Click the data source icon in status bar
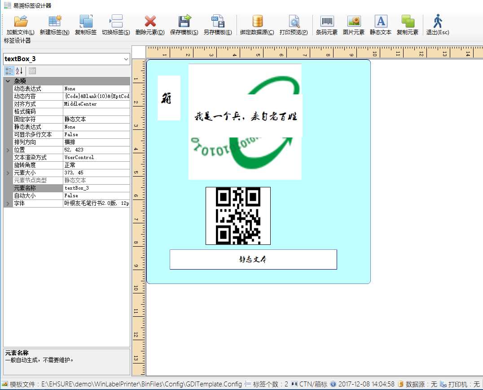This screenshot has height=390, width=483. 400,384
